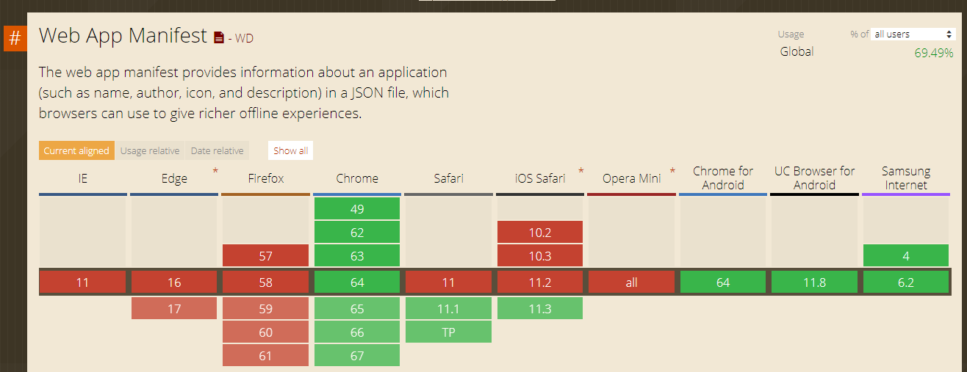This screenshot has height=372, width=967.
Task: Select the Safari 11 cell
Action: tap(448, 282)
